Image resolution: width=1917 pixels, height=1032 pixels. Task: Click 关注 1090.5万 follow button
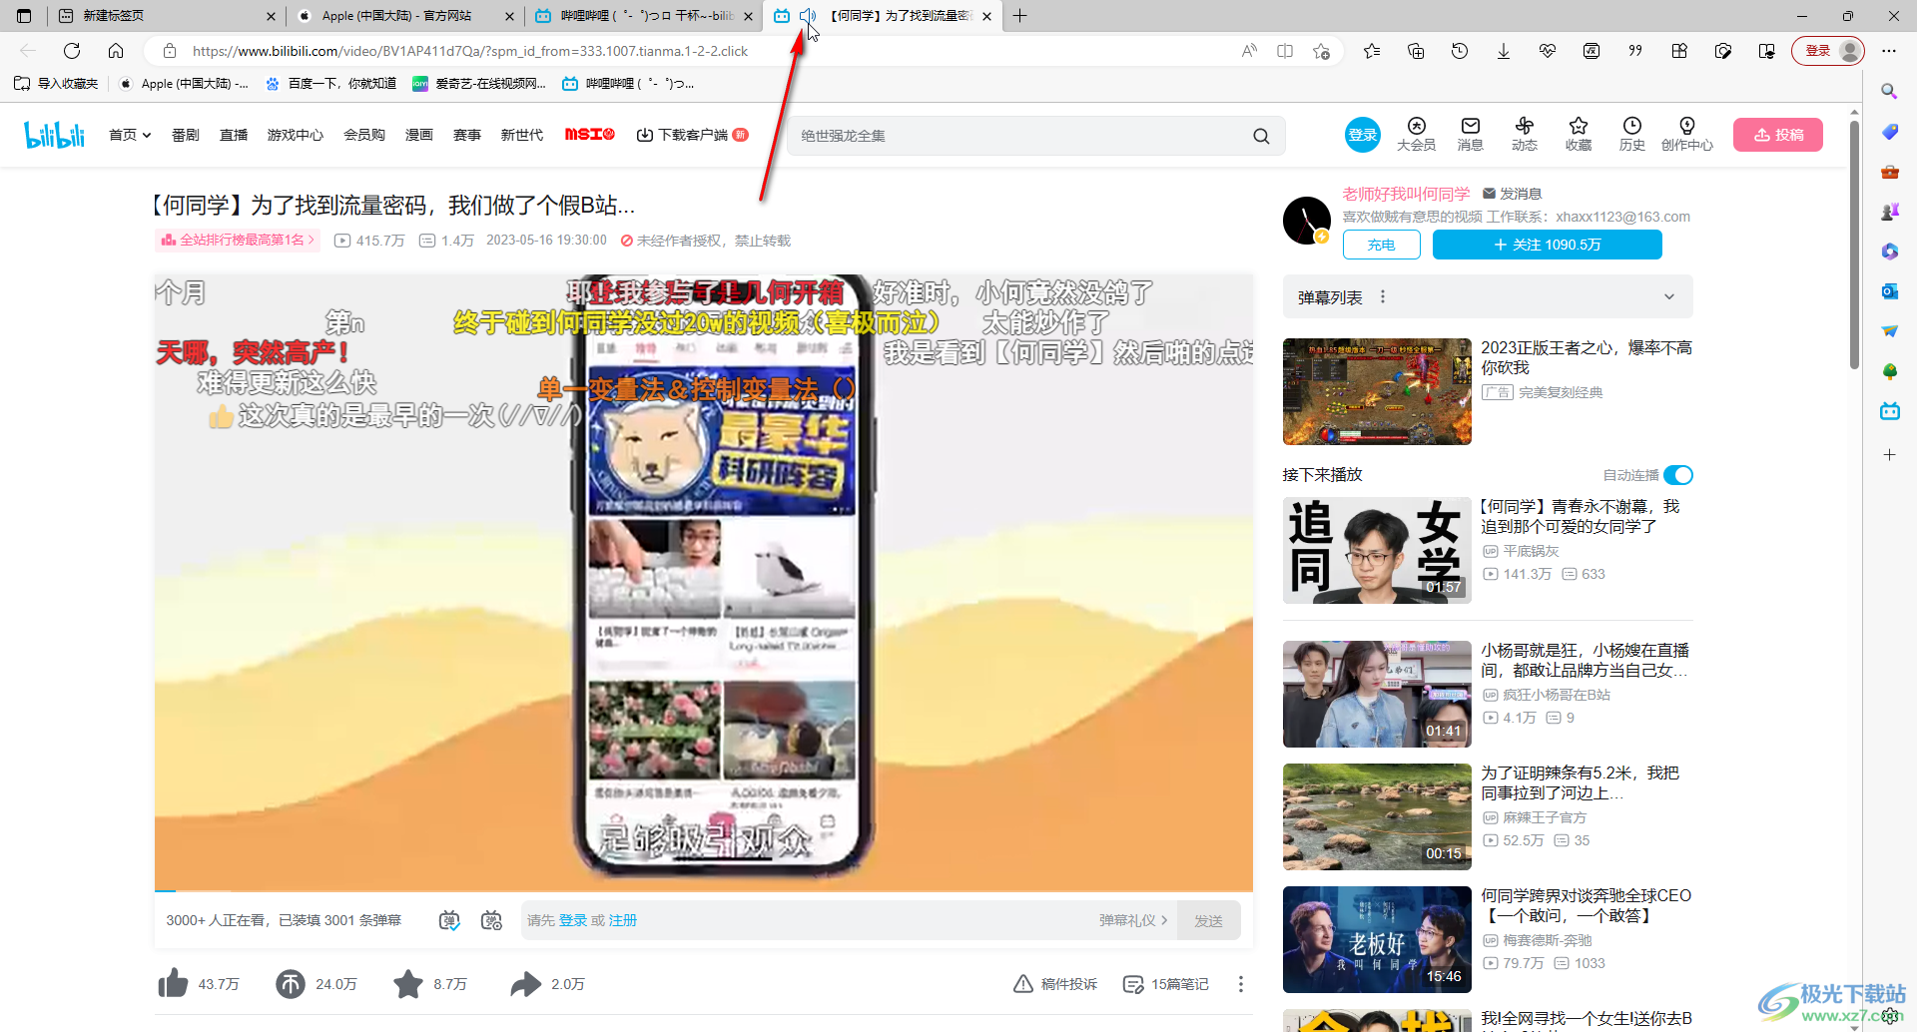(1548, 245)
